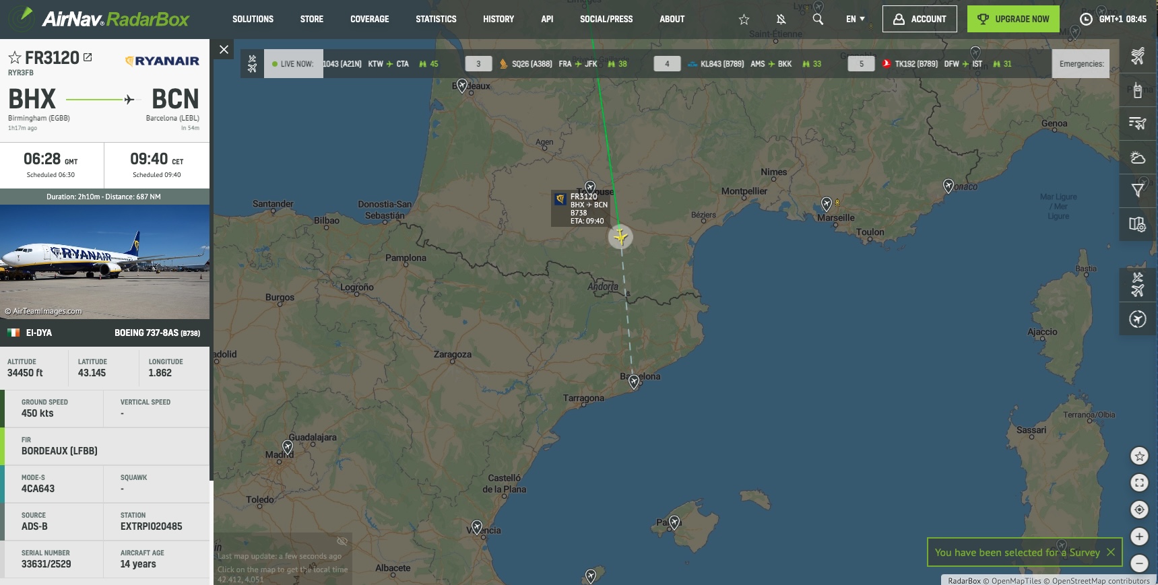Click the Bordeaux airport marker
The height and width of the screenshot is (585, 1158).
tap(462, 85)
